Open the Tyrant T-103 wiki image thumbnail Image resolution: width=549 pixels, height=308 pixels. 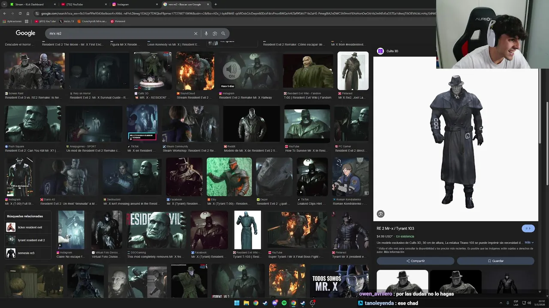coord(247,230)
